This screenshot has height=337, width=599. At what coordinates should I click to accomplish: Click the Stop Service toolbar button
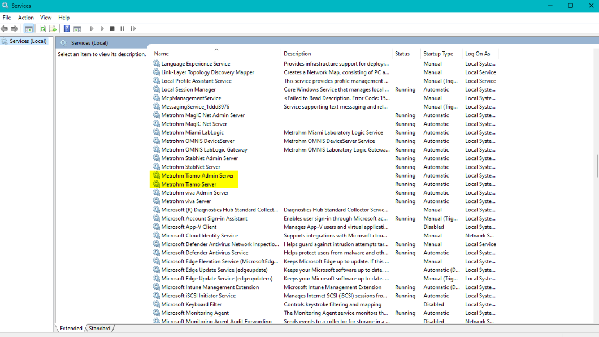click(x=112, y=29)
